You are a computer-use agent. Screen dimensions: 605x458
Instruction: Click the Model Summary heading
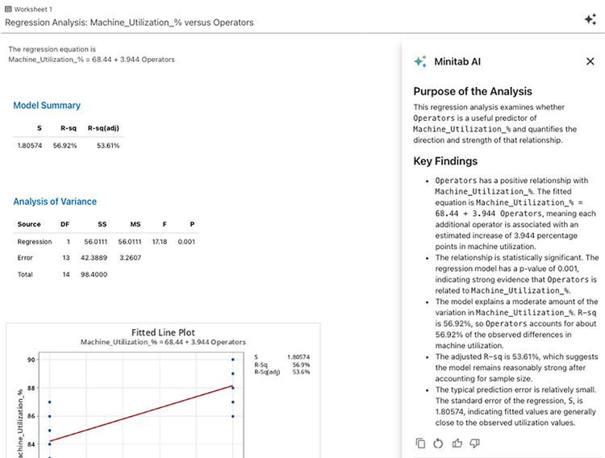coord(47,106)
